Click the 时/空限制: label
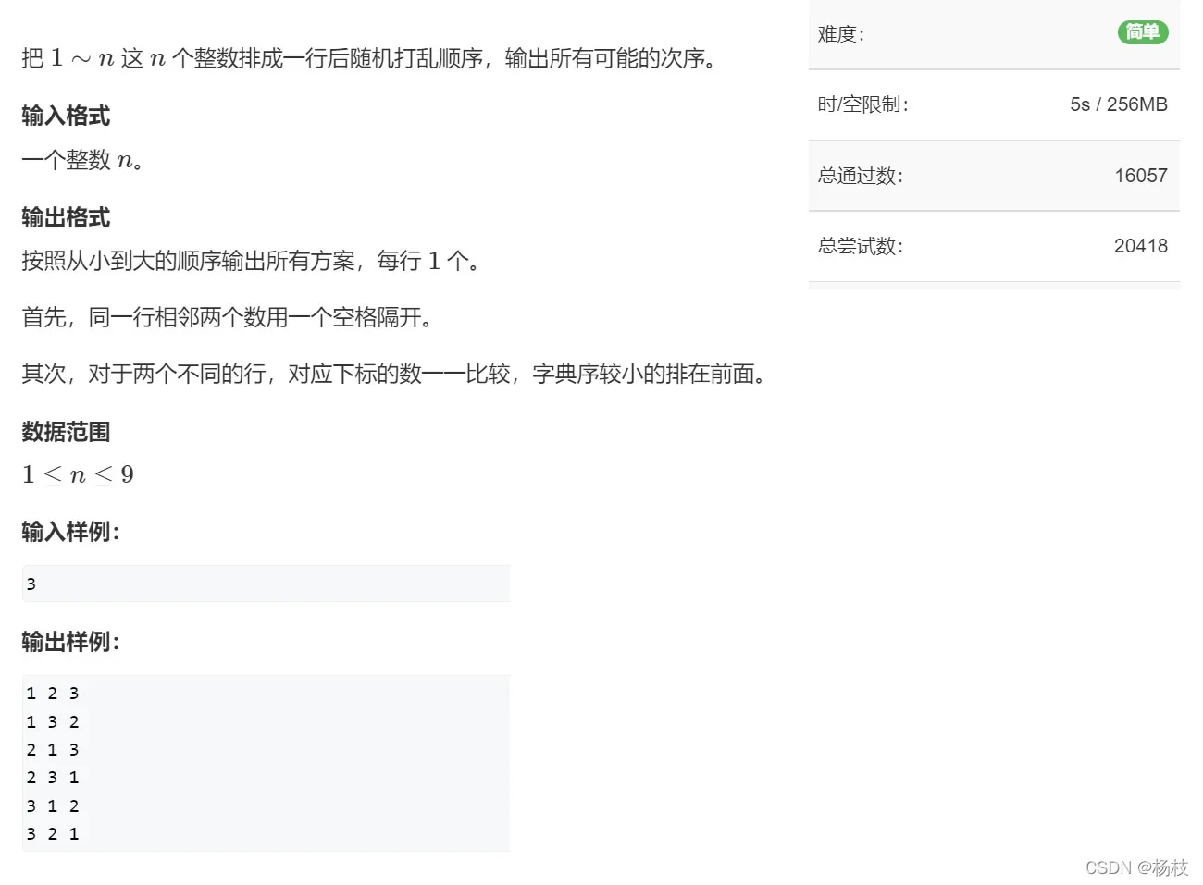This screenshot has width=1203, height=885. tap(863, 104)
